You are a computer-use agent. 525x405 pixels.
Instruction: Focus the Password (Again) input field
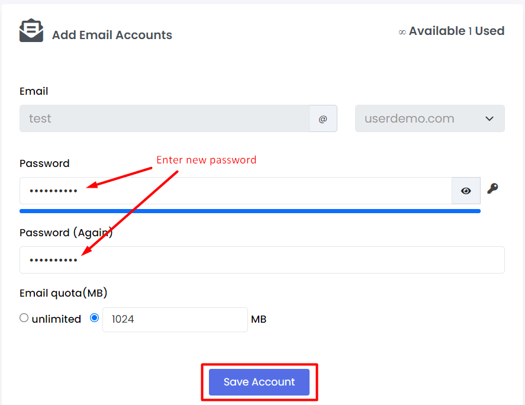(262, 260)
